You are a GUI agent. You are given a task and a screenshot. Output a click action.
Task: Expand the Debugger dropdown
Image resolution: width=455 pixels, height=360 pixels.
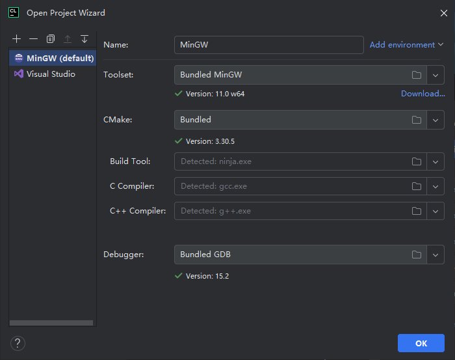point(435,255)
